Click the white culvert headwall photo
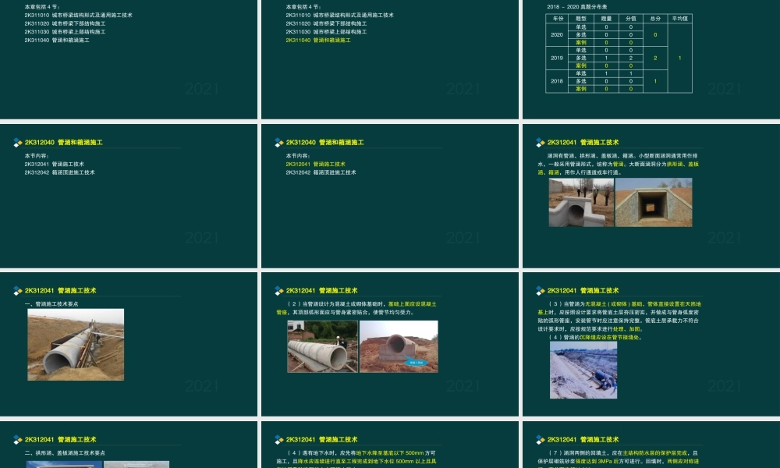This screenshot has height=468, width=780. (580, 203)
